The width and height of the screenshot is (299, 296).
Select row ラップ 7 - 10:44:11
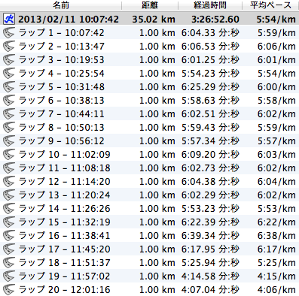click(149, 113)
